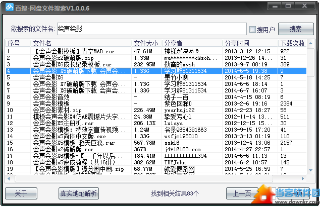
Task: Click sharer name 勤奋的xysh
Action: pos(179,64)
